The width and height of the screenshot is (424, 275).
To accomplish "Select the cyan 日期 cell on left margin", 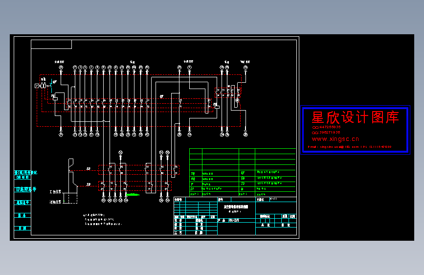I will 22,228.
